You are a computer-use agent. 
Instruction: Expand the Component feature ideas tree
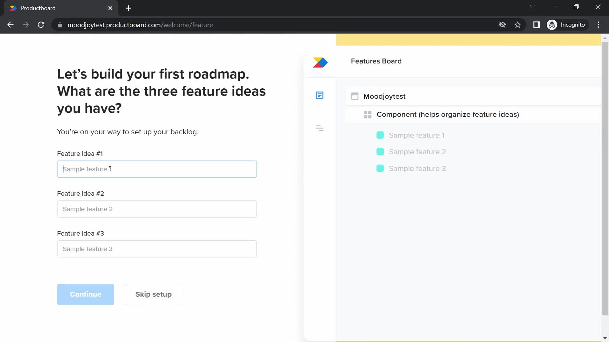[x=368, y=114]
